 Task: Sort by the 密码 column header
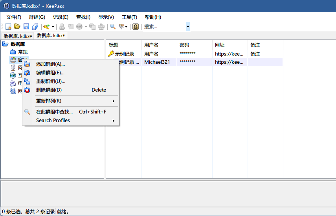(195, 45)
